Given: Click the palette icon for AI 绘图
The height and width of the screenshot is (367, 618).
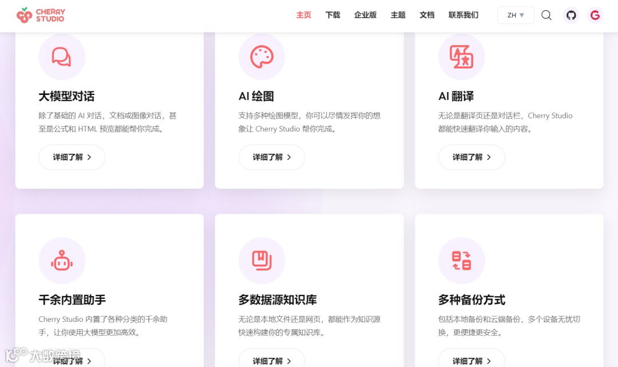Looking at the screenshot, I should tap(262, 57).
